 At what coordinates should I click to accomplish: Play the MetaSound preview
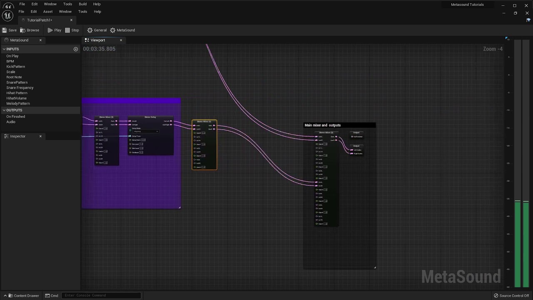pos(55,30)
